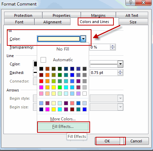Pick the gold swatch in the fourth row

47,87
